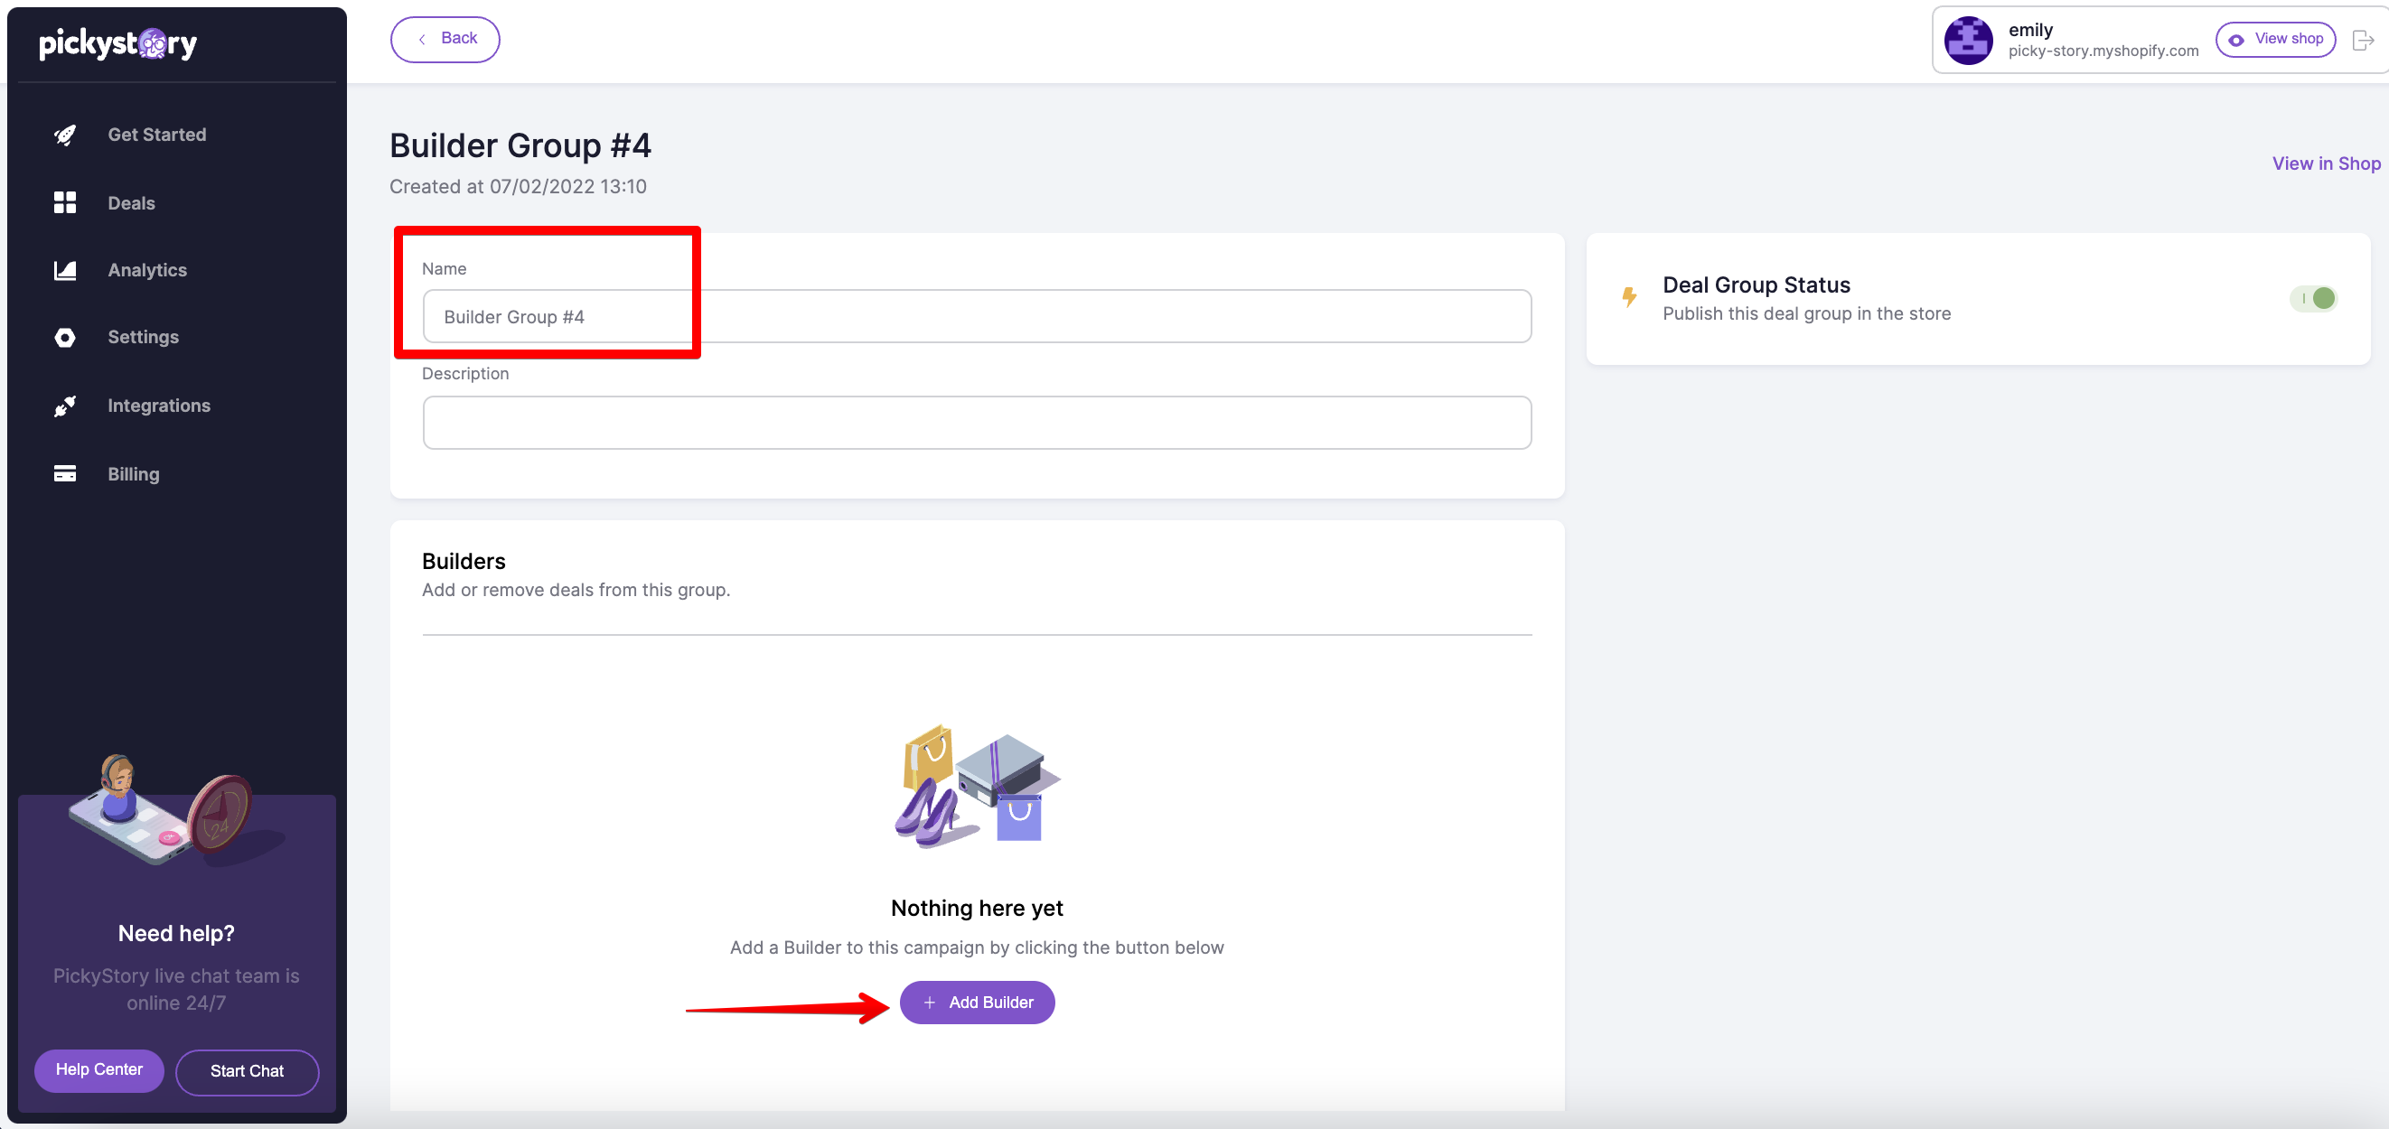Focus the Name input field
The height and width of the screenshot is (1129, 2389).
[x=977, y=317]
